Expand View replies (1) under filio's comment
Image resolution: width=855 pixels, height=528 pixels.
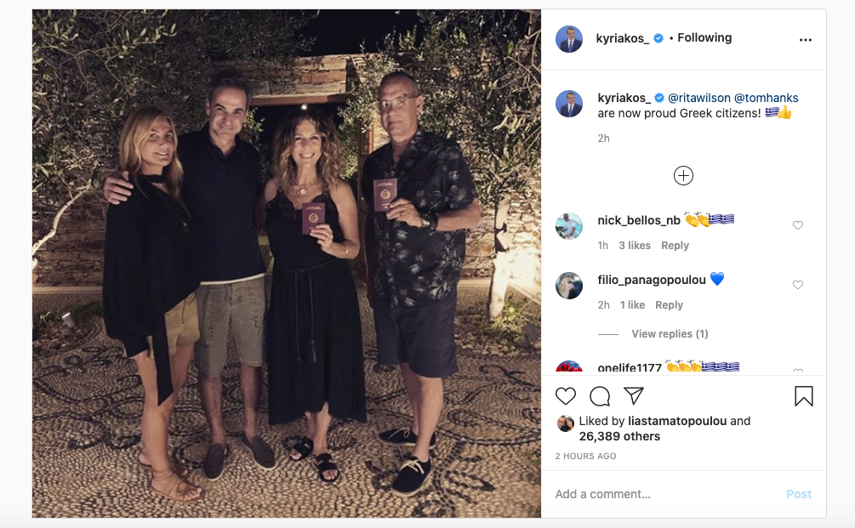point(670,334)
